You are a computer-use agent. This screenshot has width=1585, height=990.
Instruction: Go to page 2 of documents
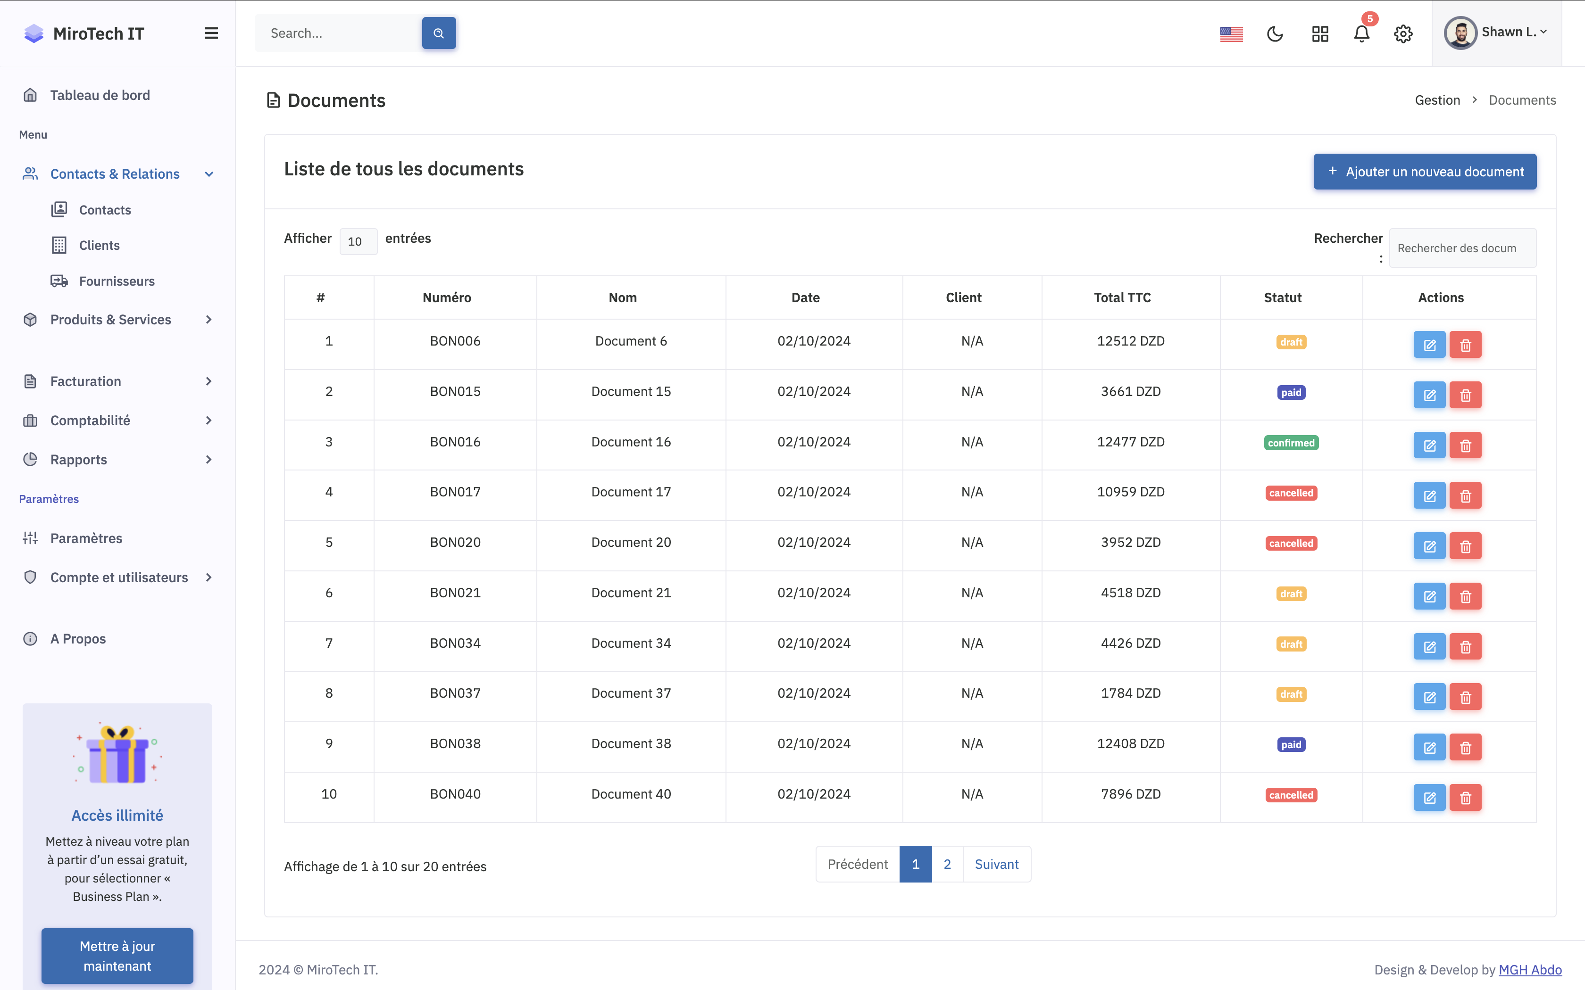coord(947,864)
